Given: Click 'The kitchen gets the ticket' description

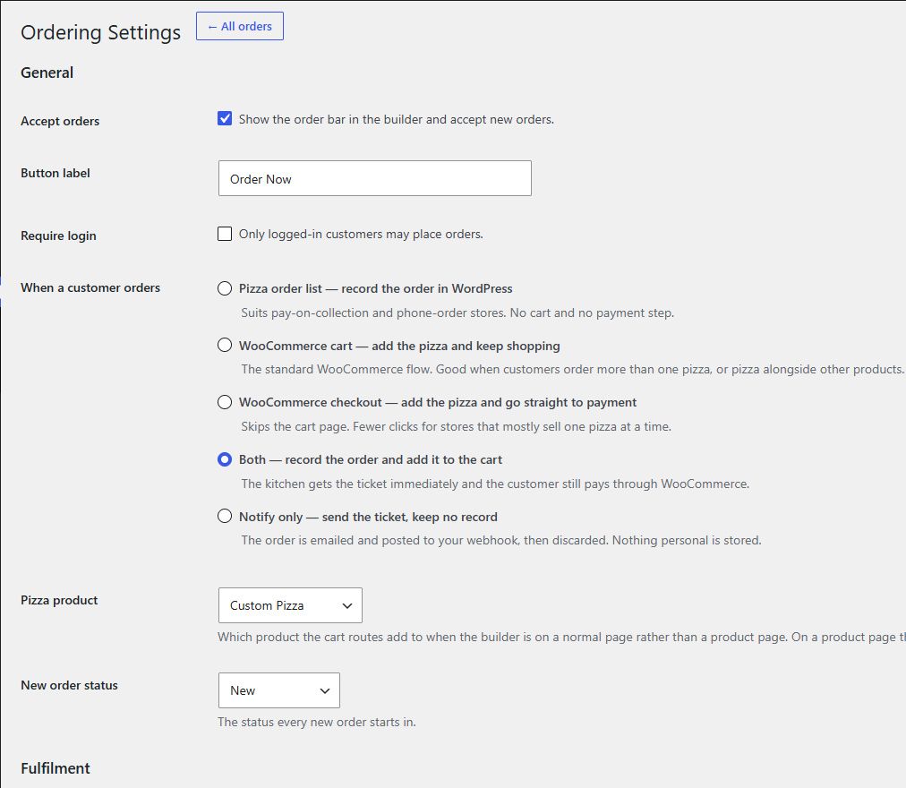Looking at the screenshot, I should 495,484.
